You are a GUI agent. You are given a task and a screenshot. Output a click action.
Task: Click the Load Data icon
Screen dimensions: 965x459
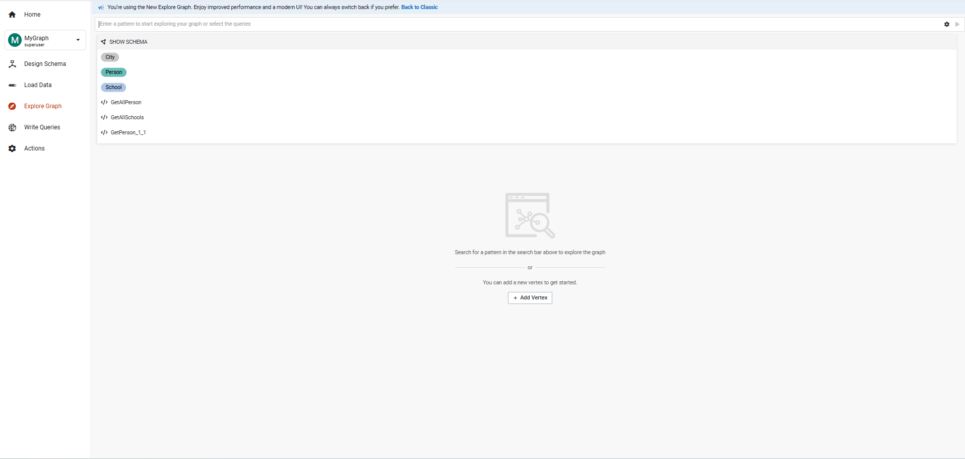pos(12,85)
